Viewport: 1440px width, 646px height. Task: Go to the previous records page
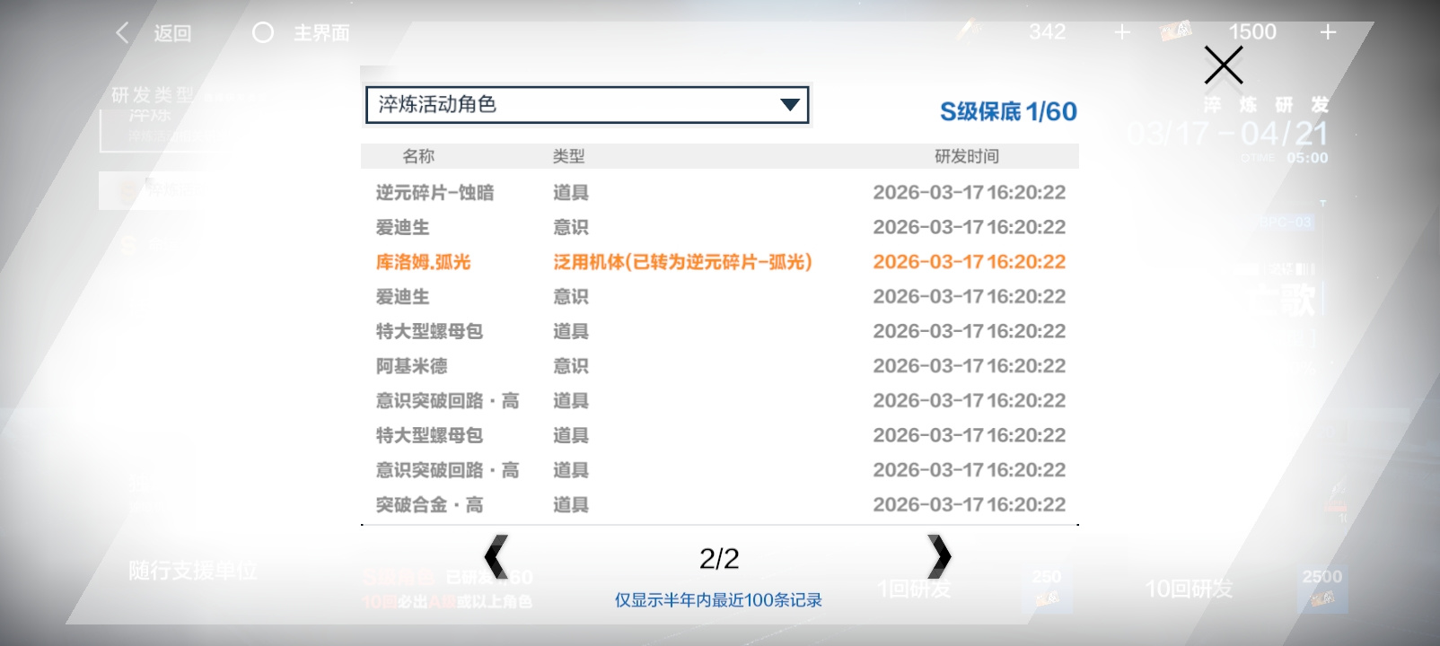[x=496, y=557]
